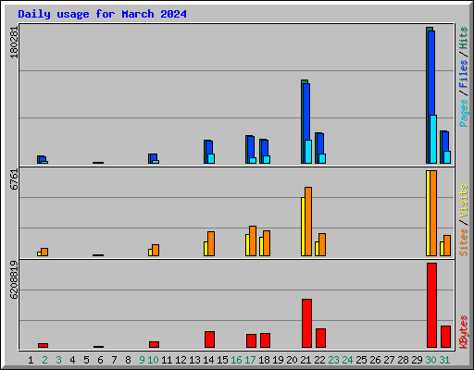Click day 27 on the date axis
The width and height of the screenshot is (474, 370).
coord(389,360)
